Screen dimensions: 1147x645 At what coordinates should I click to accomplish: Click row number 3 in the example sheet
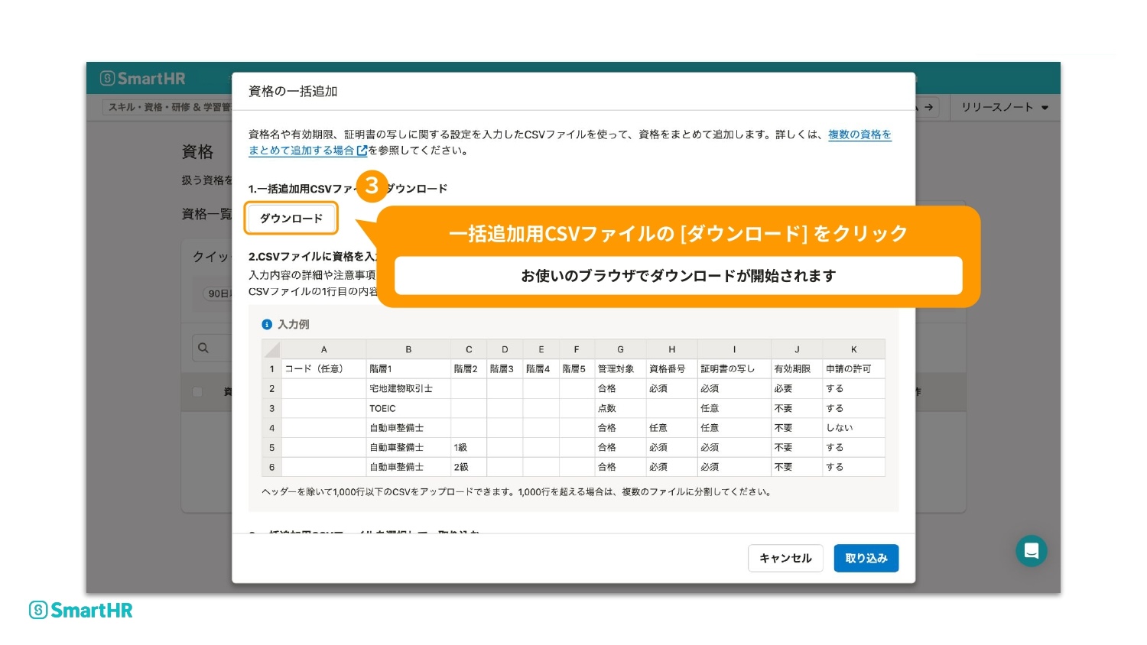tap(271, 409)
